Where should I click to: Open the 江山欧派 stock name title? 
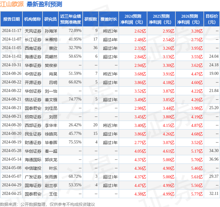tap(12, 4)
